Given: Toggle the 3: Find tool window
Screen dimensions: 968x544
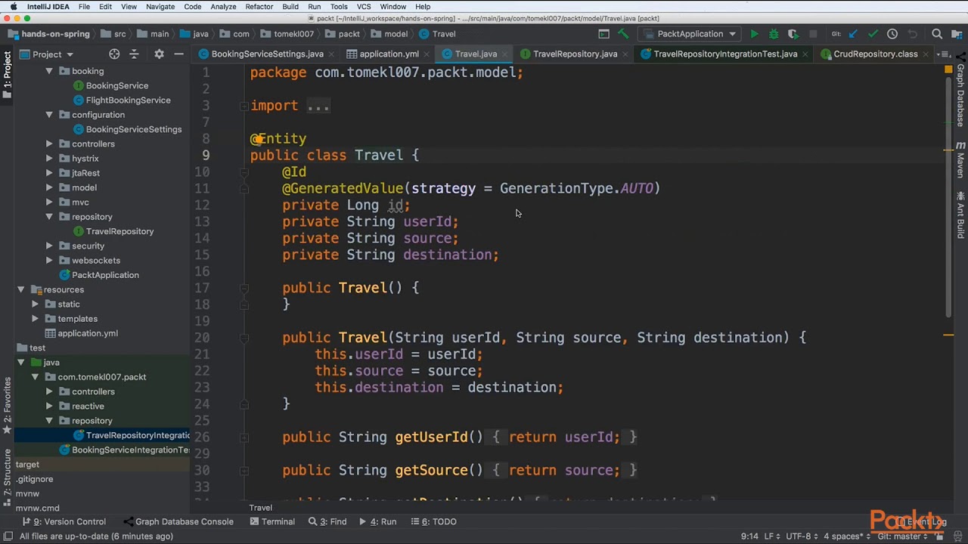Looking at the screenshot, I should (327, 521).
